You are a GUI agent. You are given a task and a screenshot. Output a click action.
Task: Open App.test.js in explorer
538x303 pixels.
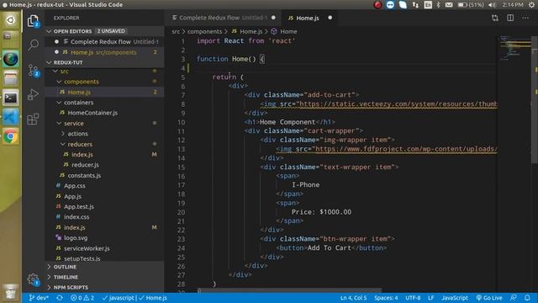pos(104,206)
